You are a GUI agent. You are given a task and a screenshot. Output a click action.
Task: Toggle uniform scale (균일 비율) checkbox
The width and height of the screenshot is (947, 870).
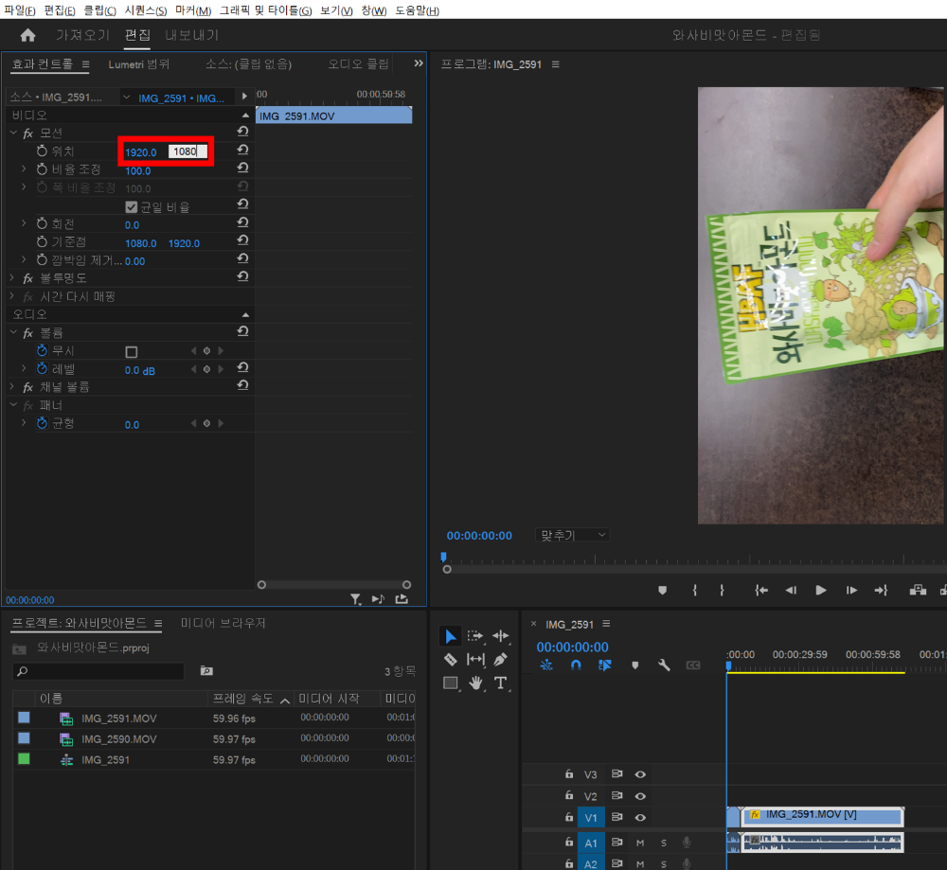click(x=131, y=207)
